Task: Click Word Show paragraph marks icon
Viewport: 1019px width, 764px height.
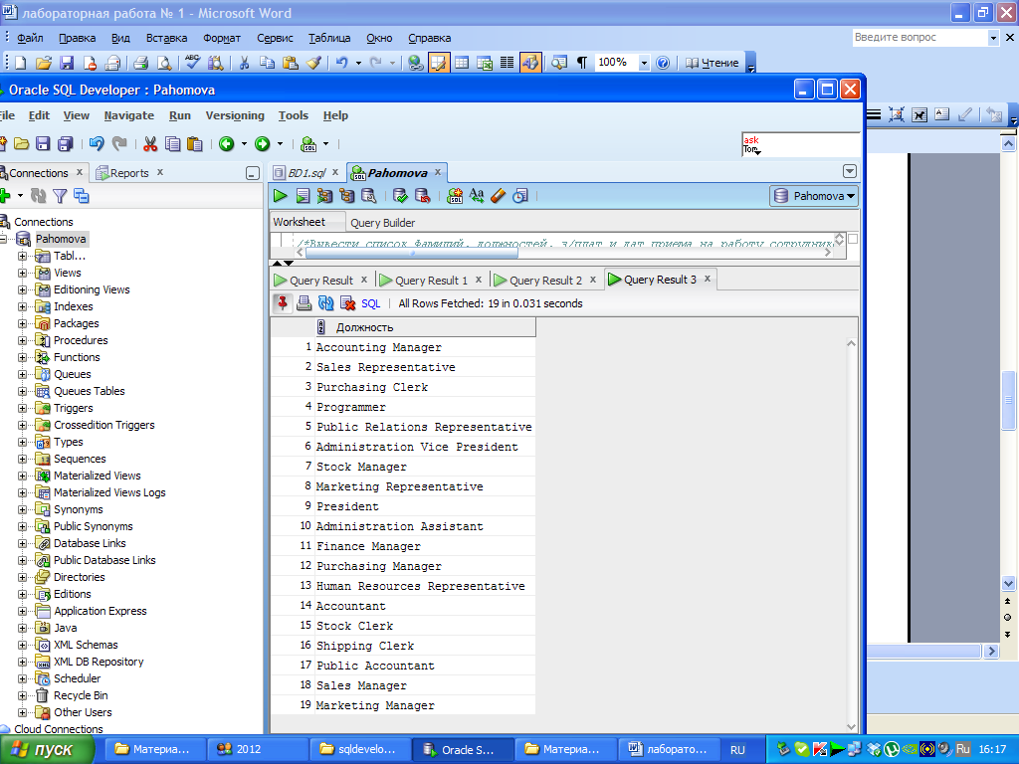Action: tap(581, 63)
